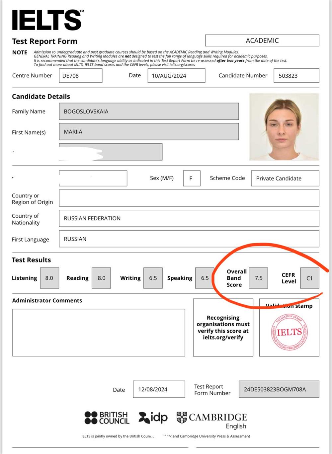Click the British Council logo
The image size is (332, 454).
click(x=107, y=418)
